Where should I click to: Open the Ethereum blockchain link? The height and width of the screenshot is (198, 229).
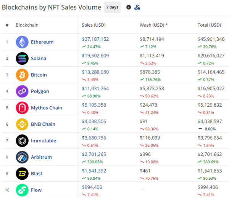tap(42, 42)
